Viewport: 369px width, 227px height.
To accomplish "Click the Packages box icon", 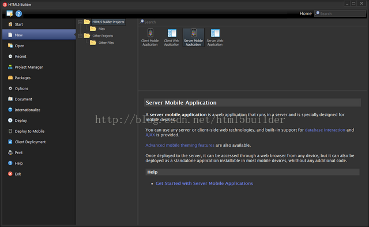I will (10, 77).
